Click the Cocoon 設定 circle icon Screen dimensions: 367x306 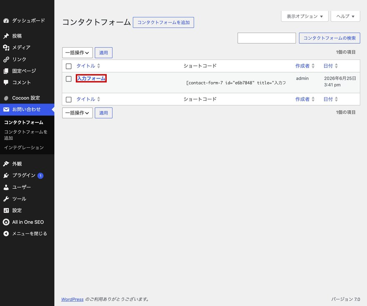[x=6, y=98]
